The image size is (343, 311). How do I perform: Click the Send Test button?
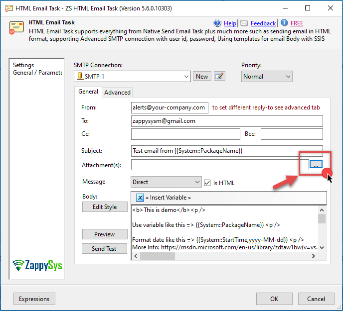click(104, 248)
